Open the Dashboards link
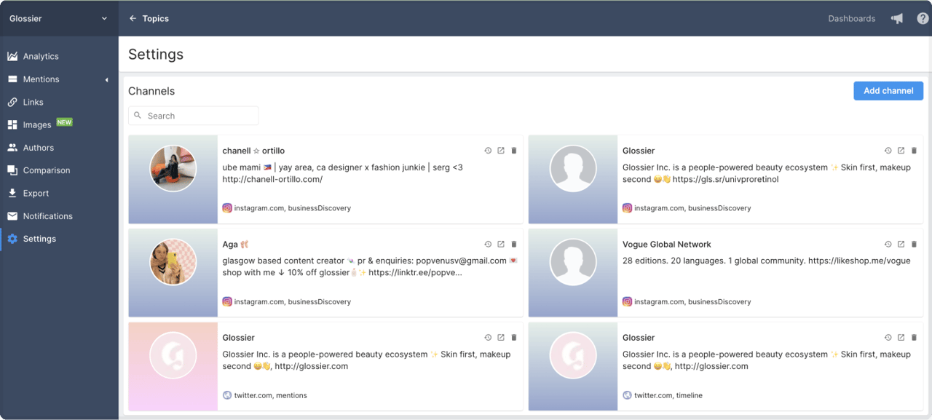The image size is (932, 420). coord(851,18)
